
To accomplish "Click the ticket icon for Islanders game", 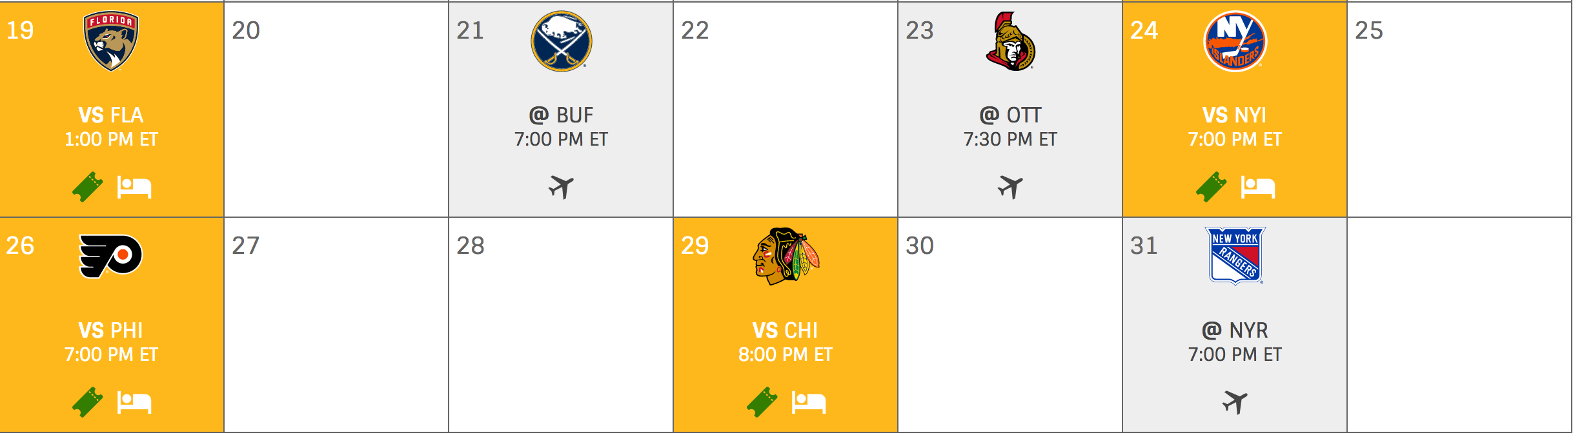I will (1212, 187).
